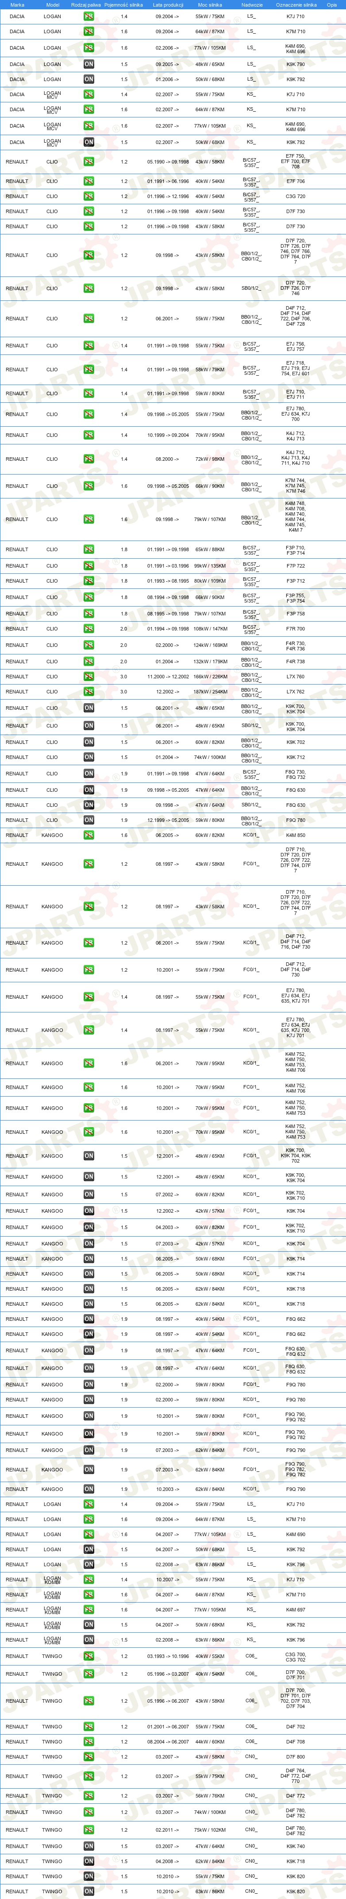
Task: Click petrol icon in Clio E7F 750 row
Action: pyautogui.click(x=88, y=161)
